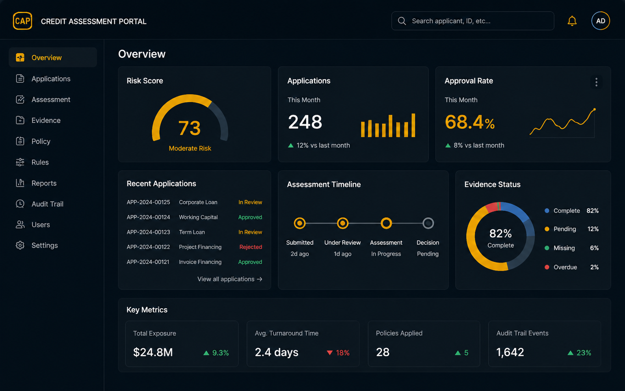Open Assessment page in sidebar
Image resolution: width=625 pixels, height=391 pixels.
tap(53, 99)
